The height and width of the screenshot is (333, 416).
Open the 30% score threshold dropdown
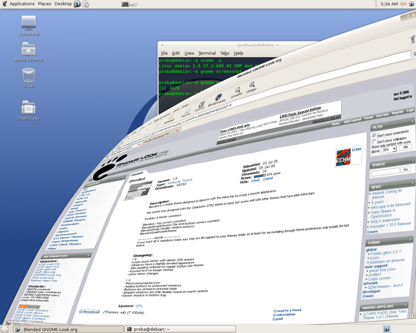389,150
